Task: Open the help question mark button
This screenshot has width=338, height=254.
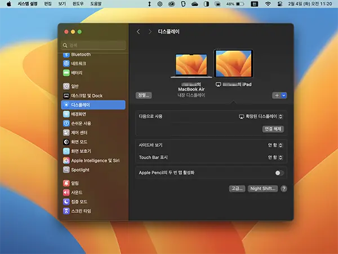Action: [x=284, y=189]
